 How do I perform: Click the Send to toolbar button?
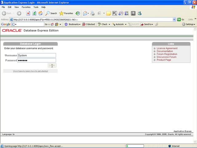click(x=147, y=24)
